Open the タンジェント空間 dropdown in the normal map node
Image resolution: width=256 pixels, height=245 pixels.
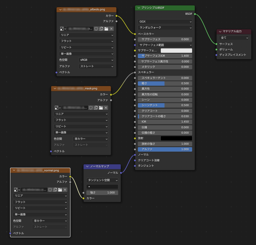[x=102, y=180]
